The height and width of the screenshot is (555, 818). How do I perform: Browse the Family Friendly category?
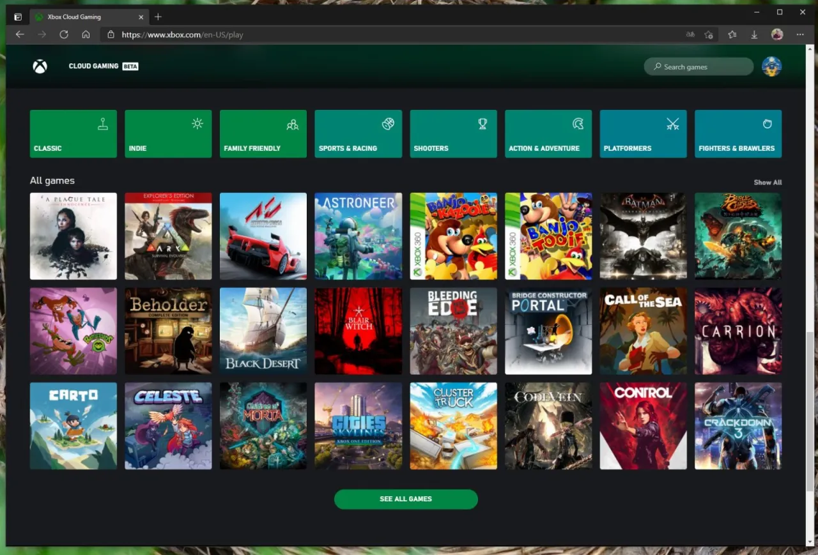263,133
